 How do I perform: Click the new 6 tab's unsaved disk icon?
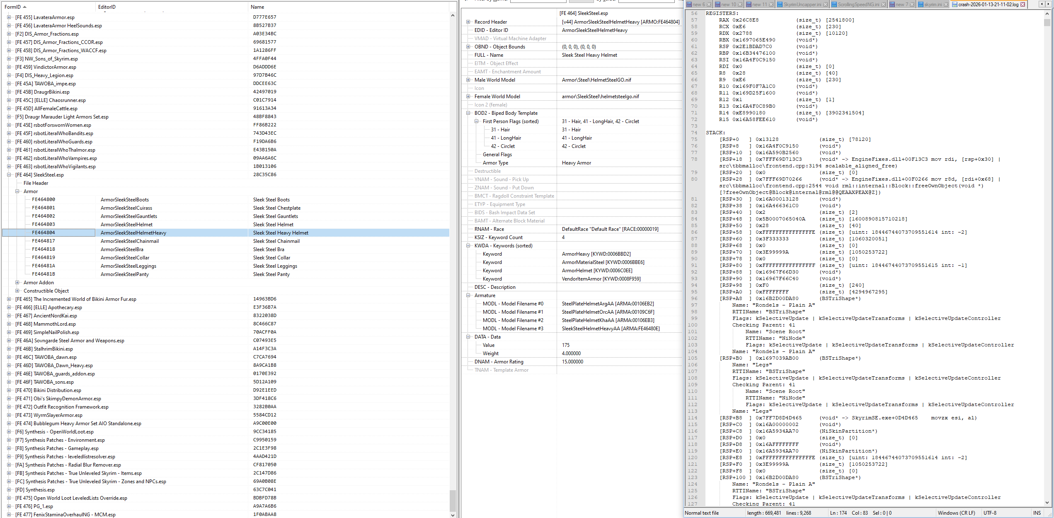(689, 5)
